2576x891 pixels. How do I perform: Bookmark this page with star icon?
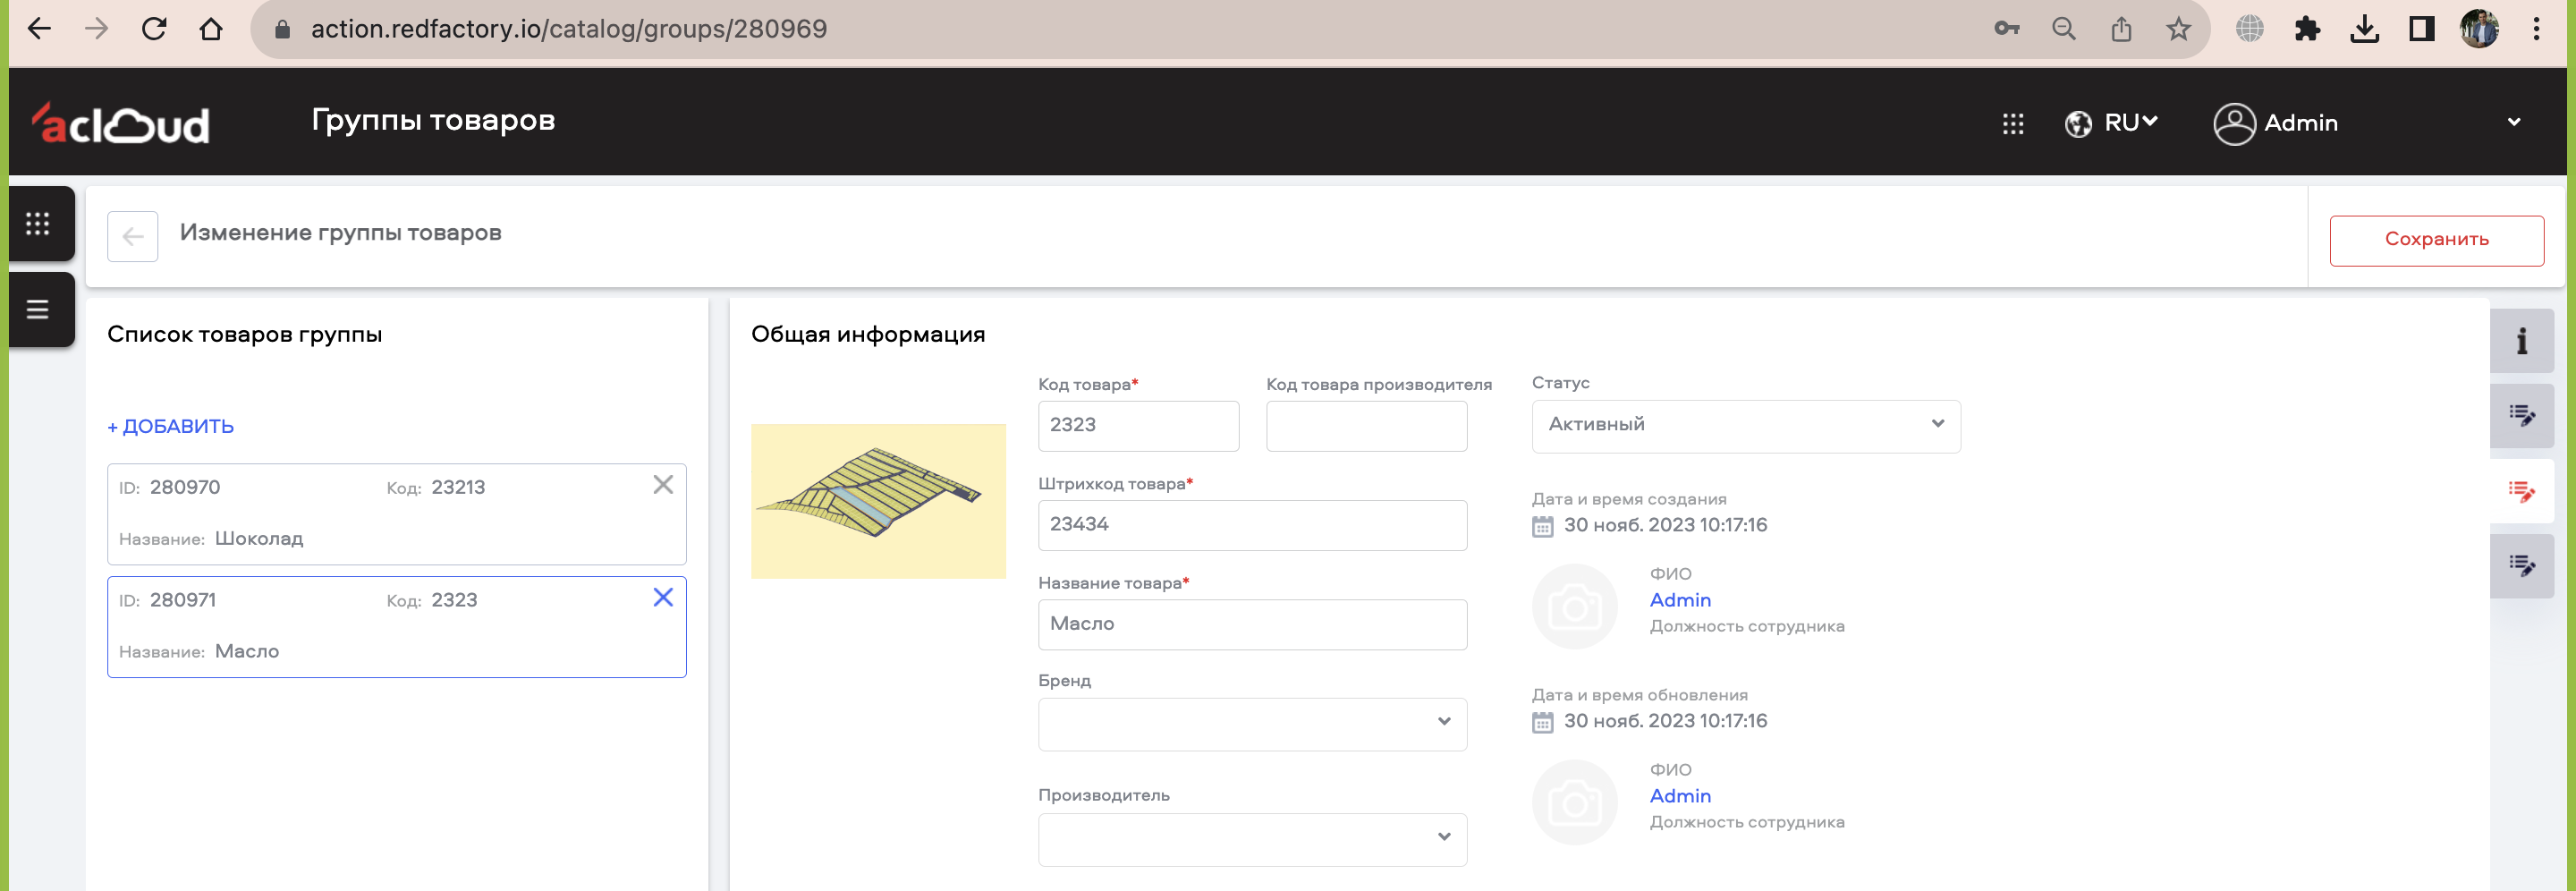coord(2178,29)
